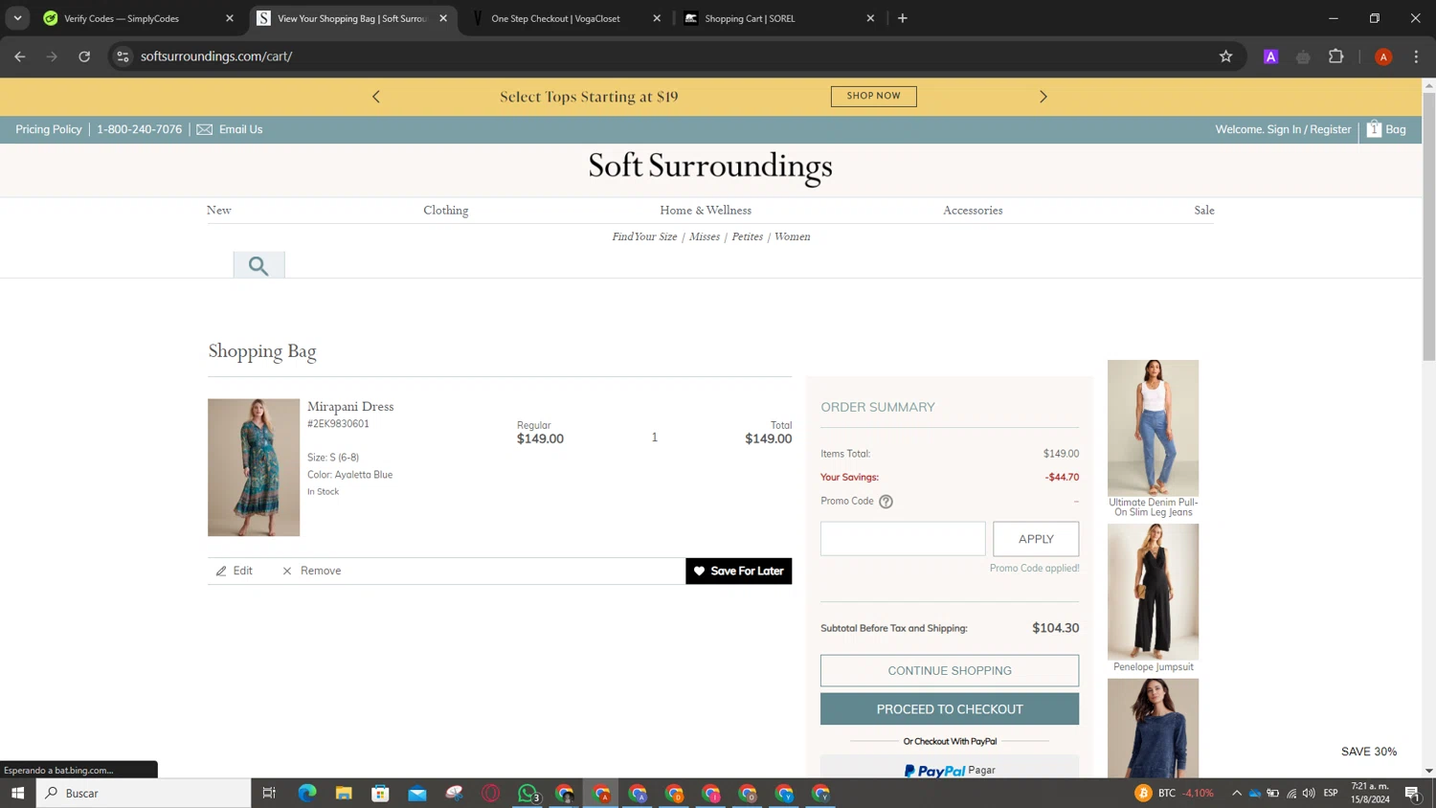
Task: Open the New menu
Action: pyautogui.click(x=219, y=211)
